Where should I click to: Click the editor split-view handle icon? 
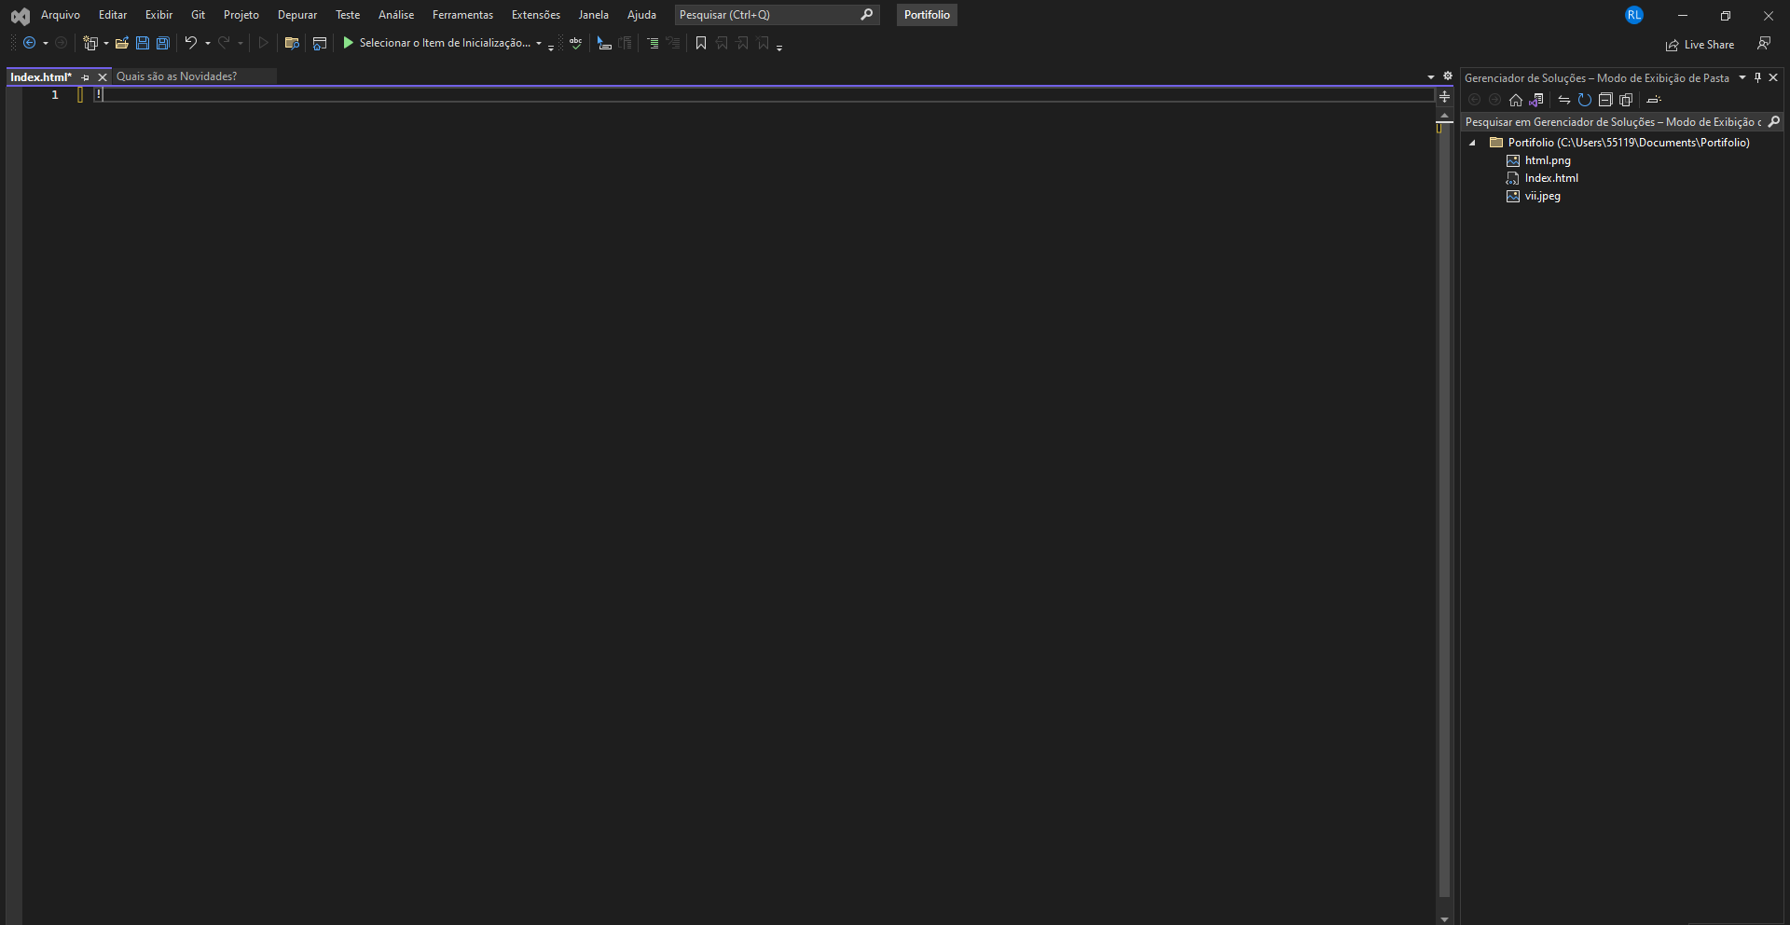(x=1445, y=96)
